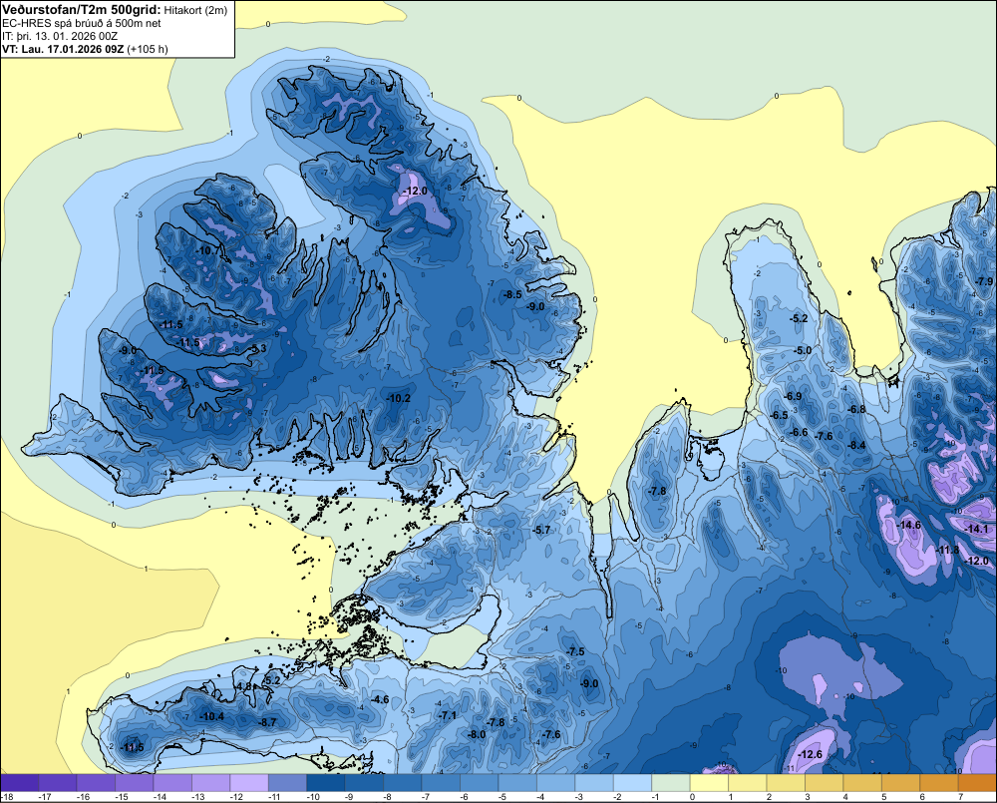Click the orange legend swatch starting at 7
Screen dimensions: 997x803
[977, 782]
